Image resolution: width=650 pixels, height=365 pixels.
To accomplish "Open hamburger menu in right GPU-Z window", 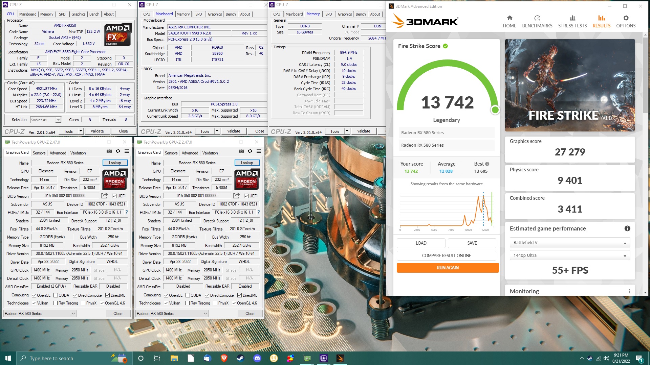I will 259,151.
